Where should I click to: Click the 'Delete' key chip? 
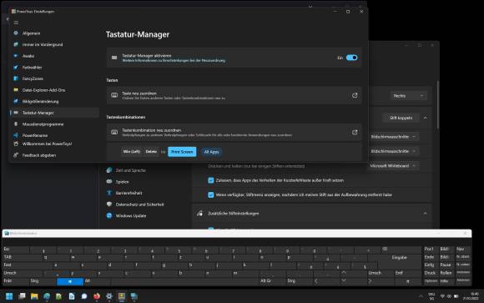pos(151,152)
